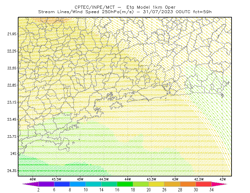Click the cyan swatch between 10 and 14
Viewport: 250px width, 193px height.
pos(93,184)
